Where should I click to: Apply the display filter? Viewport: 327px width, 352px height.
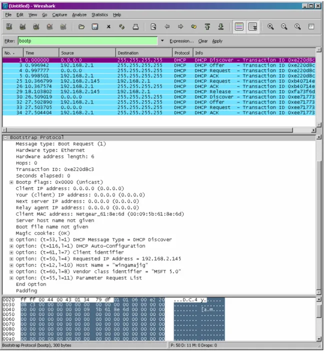click(x=217, y=41)
